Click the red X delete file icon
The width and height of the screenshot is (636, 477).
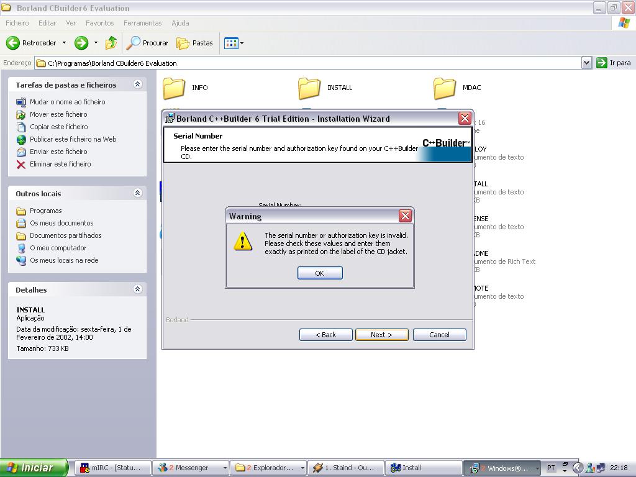pyautogui.click(x=21, y=164)
